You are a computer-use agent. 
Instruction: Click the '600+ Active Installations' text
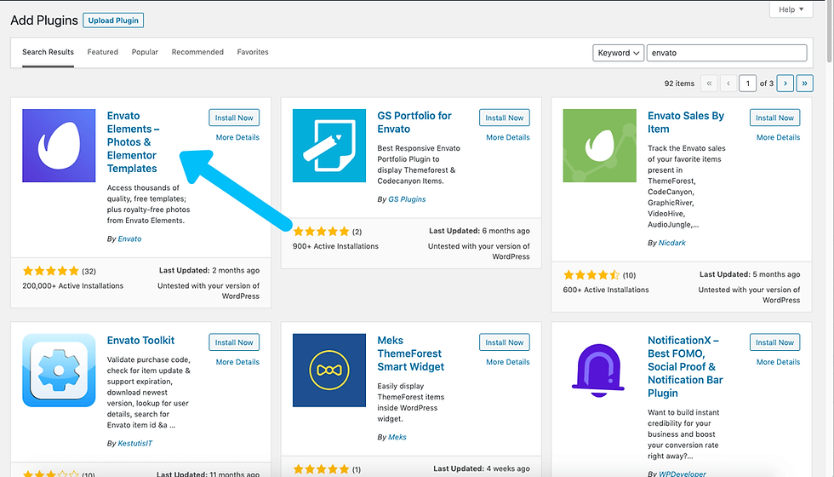[606, 290]
